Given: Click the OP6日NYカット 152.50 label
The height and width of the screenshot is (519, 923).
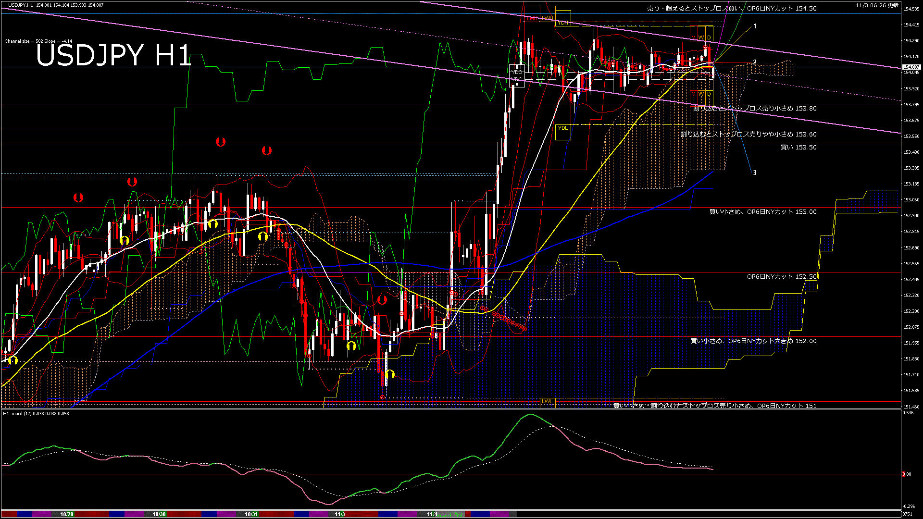Looking at the screenshot, I should click(781, 277).
